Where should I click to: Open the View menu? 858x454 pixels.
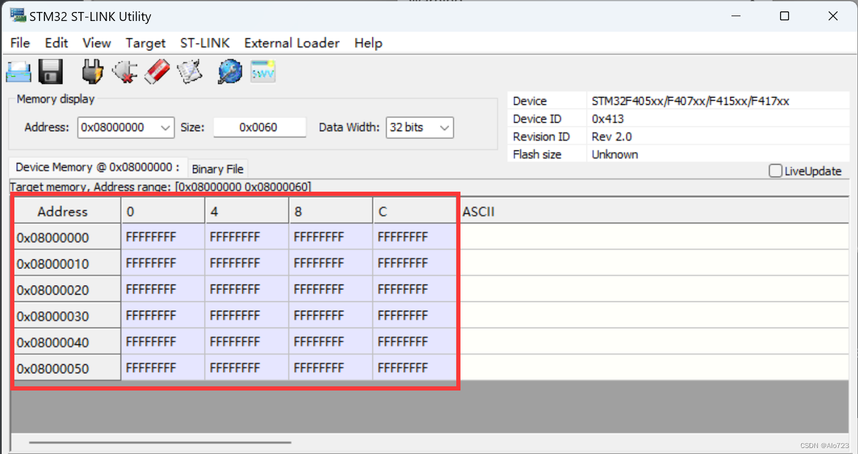pos(97,43)
